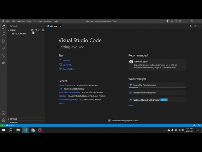Viewport: 202px width, 152px height.
Task: Open the View menu
Action: [29, 21]
